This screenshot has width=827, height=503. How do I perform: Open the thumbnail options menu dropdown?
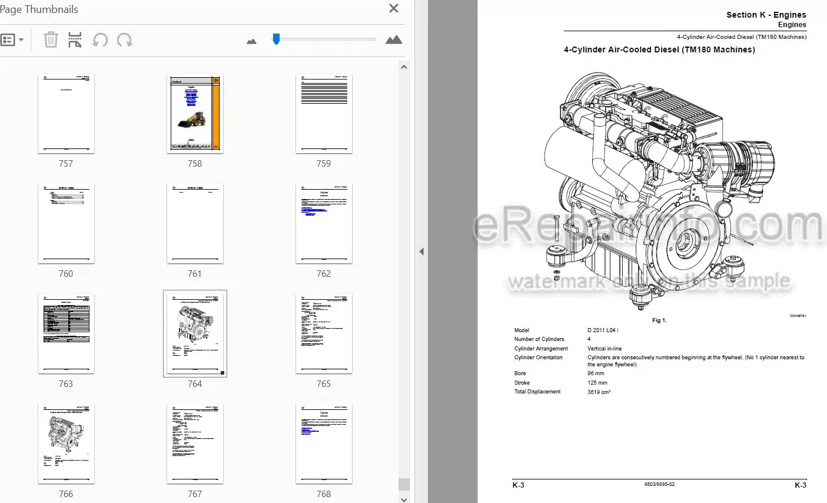[12, 40]
